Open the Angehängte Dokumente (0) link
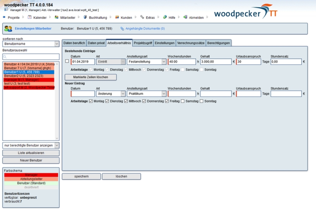 145,29
